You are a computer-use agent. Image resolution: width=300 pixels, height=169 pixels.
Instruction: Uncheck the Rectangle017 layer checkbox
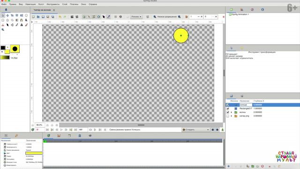click(x=228, y=108)
